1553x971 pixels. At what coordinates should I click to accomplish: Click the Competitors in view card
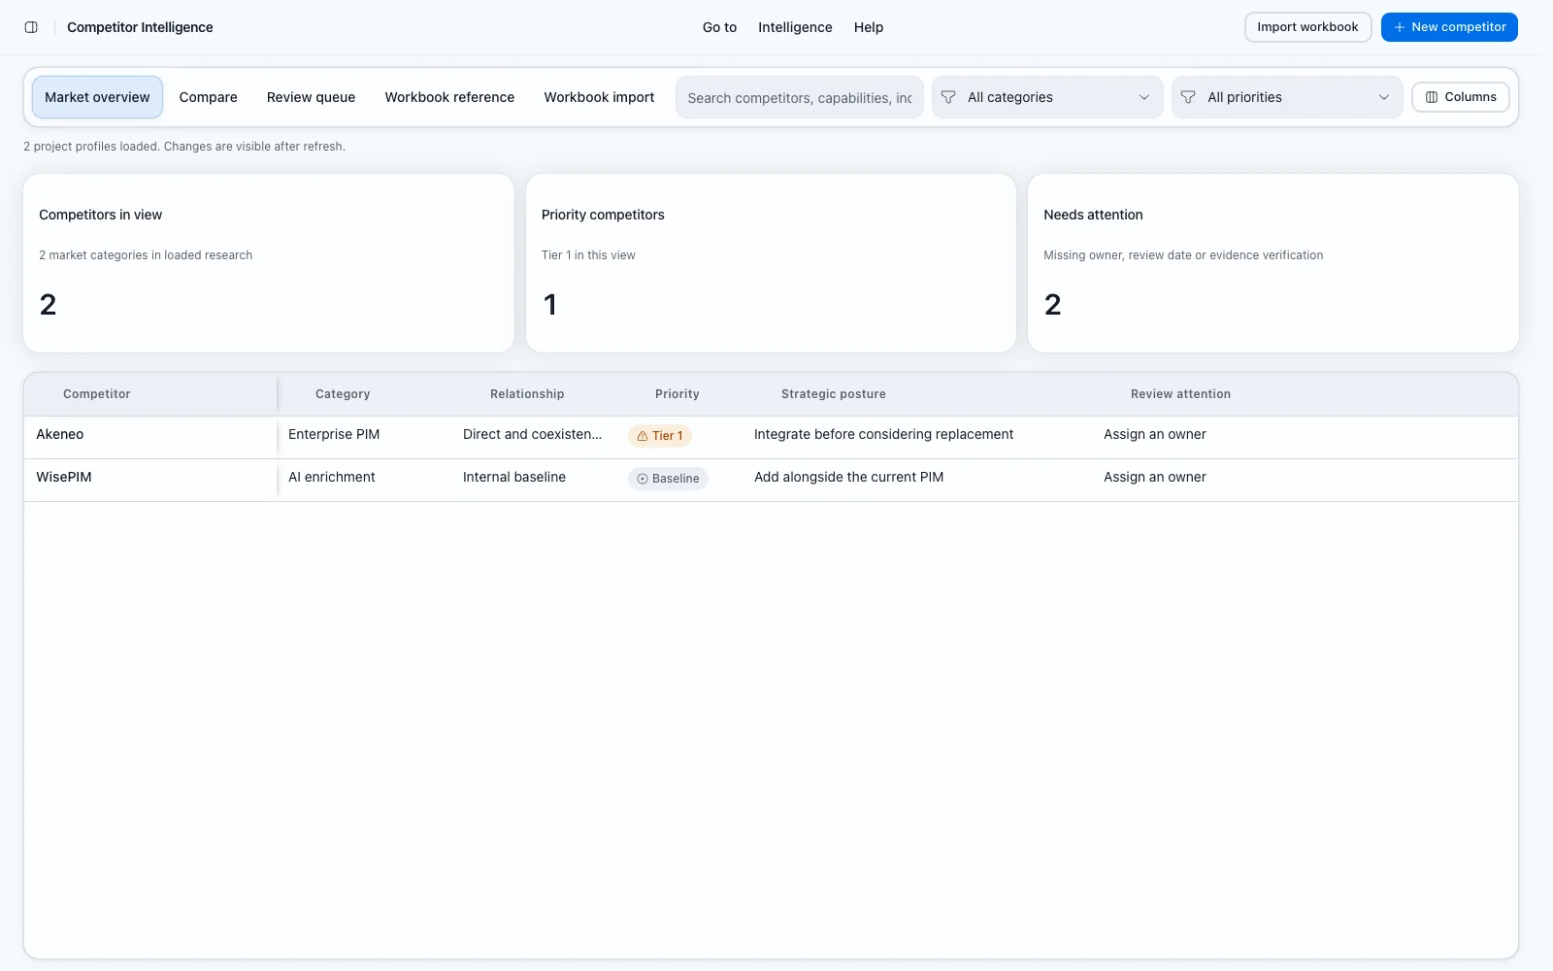pyautogui.click(x=269, y=263)
